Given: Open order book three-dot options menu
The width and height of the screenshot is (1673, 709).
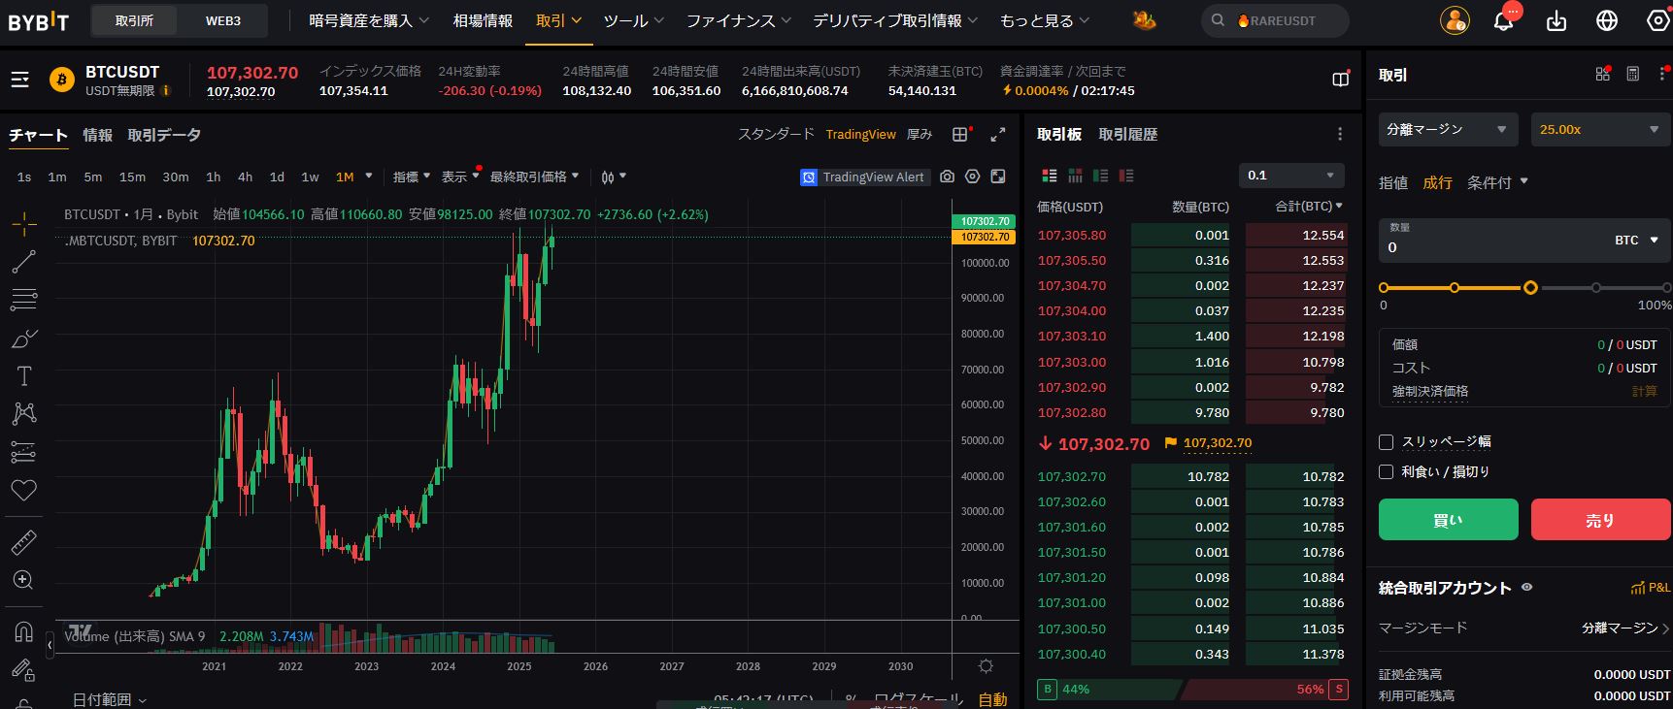Looking at the screenshot, I should pos(1340,135).
